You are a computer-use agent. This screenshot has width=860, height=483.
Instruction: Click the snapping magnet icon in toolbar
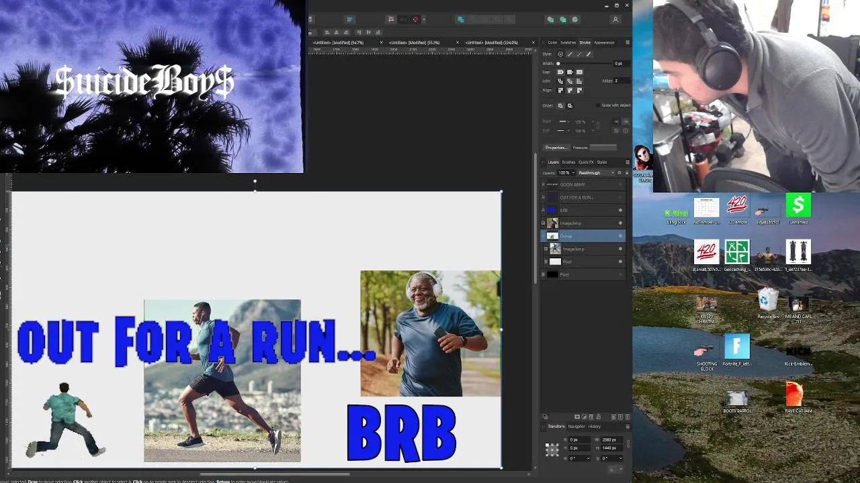(x=415, y=19)
